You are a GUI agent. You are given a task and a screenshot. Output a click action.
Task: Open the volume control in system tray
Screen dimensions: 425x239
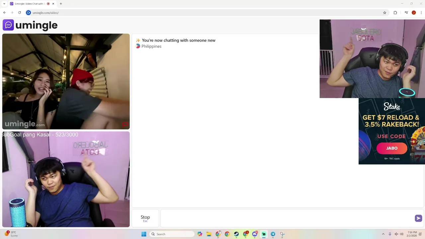[x=401, y=234]
